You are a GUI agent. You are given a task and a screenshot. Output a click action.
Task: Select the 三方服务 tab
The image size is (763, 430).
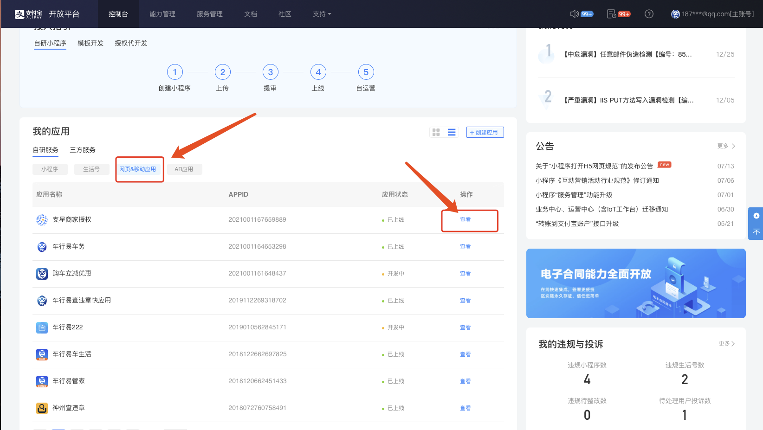pyautogui.click(x=83, y=150)
